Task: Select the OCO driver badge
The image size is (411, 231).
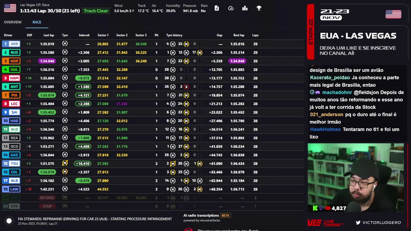Action: (x=11, y=146)
